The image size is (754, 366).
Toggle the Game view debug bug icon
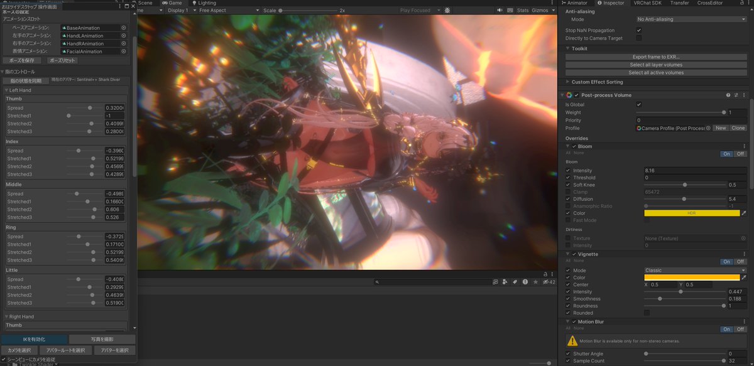tap(447, 11)
